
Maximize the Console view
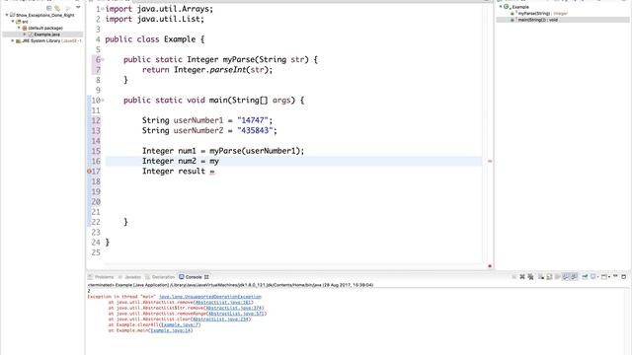(624, 277)
